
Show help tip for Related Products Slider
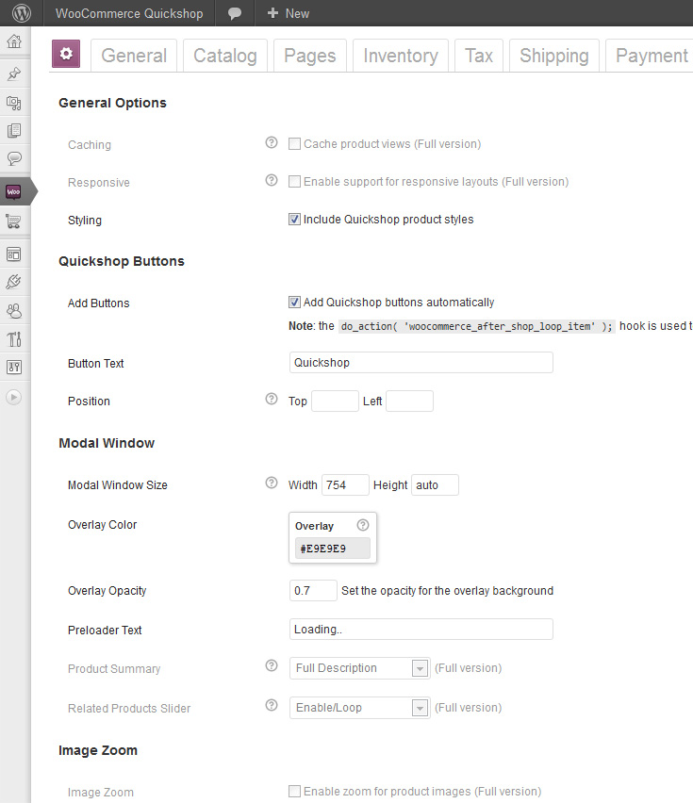[x=272, y=706]
